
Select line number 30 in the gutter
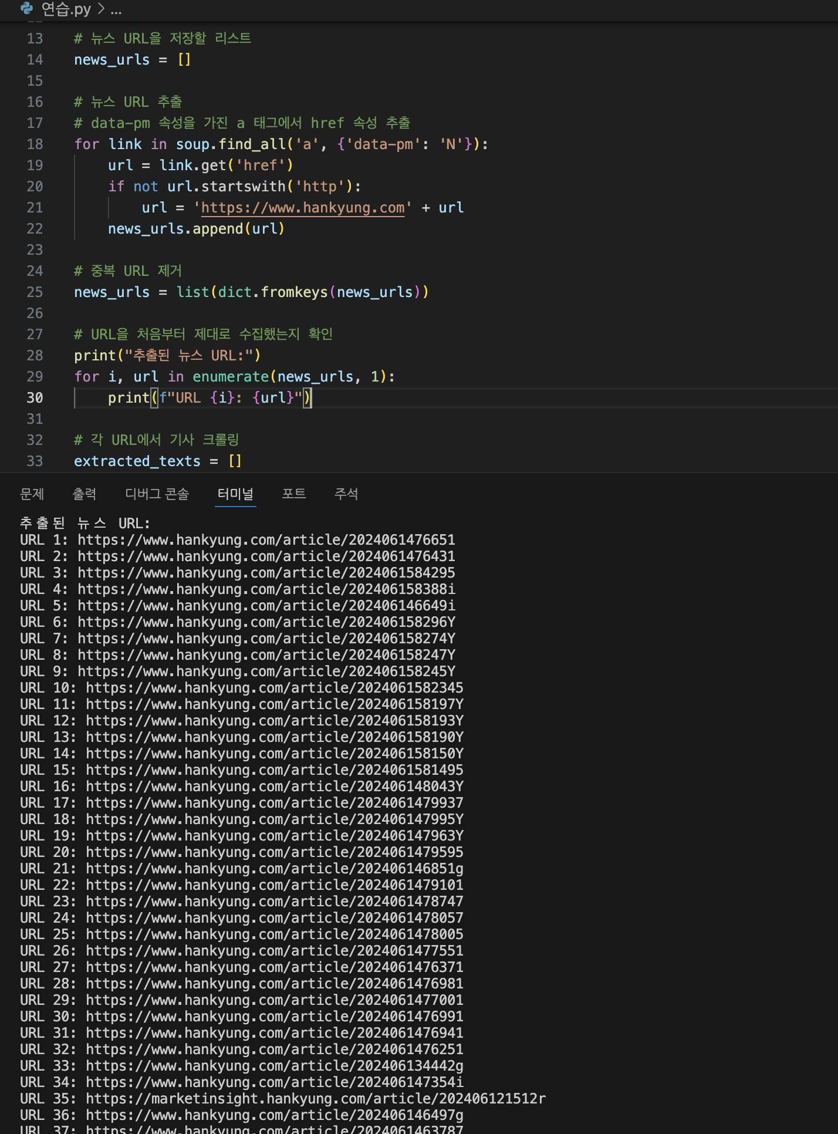click(x=35, y=398)
